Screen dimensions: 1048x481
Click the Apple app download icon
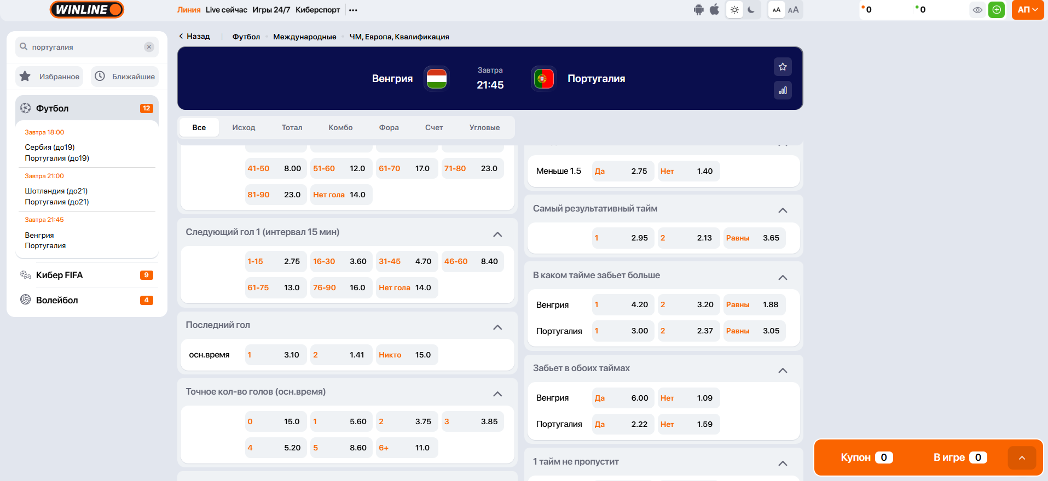[715, 10]
